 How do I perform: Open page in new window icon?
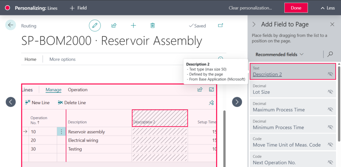(220, 25)
